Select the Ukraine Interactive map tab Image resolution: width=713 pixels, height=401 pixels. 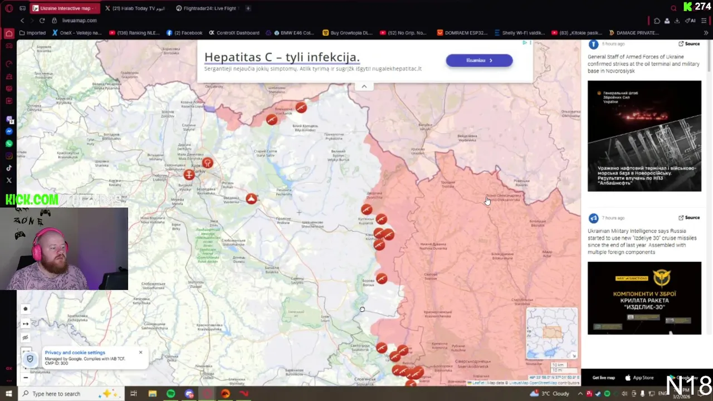pos(65,8)
